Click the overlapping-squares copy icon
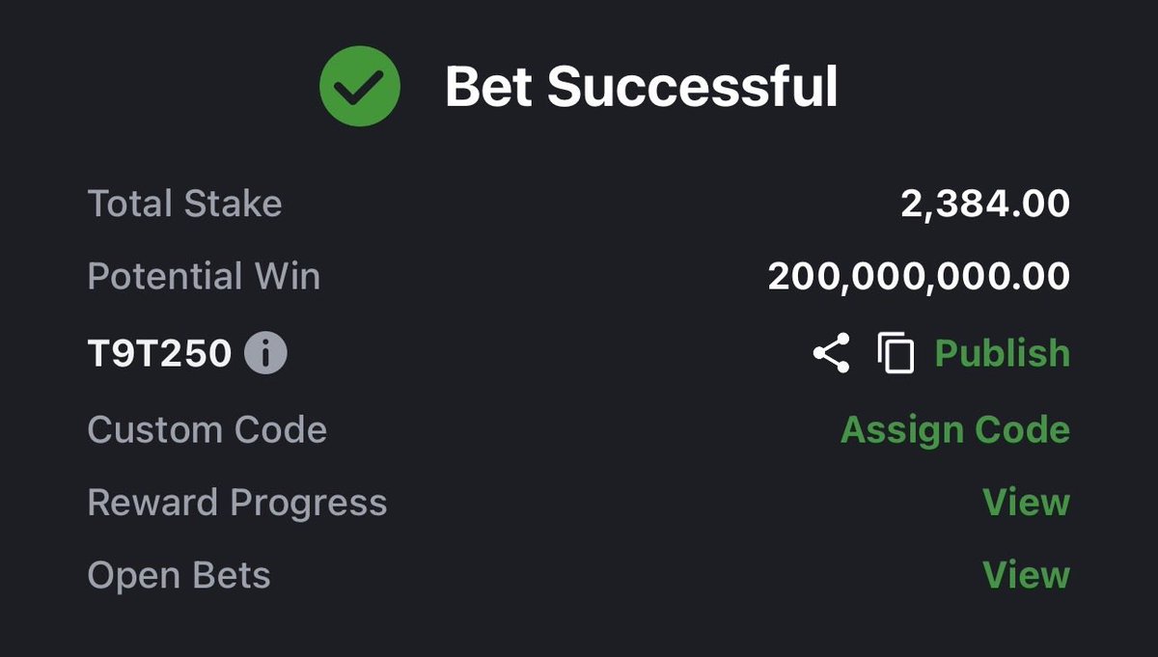Screen dimensions: 1158x657 (x=896, y=353)
